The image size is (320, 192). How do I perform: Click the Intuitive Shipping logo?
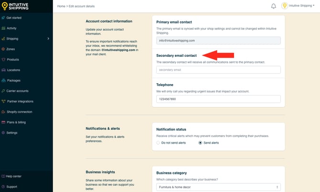(x=15, y=6)
